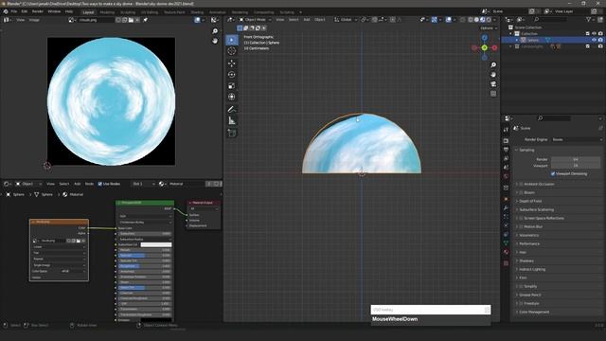Open shader editor Node menu

[89, 184]
